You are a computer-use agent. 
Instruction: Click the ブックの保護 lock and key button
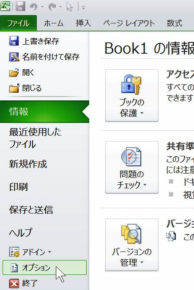[x=132, y=95]
